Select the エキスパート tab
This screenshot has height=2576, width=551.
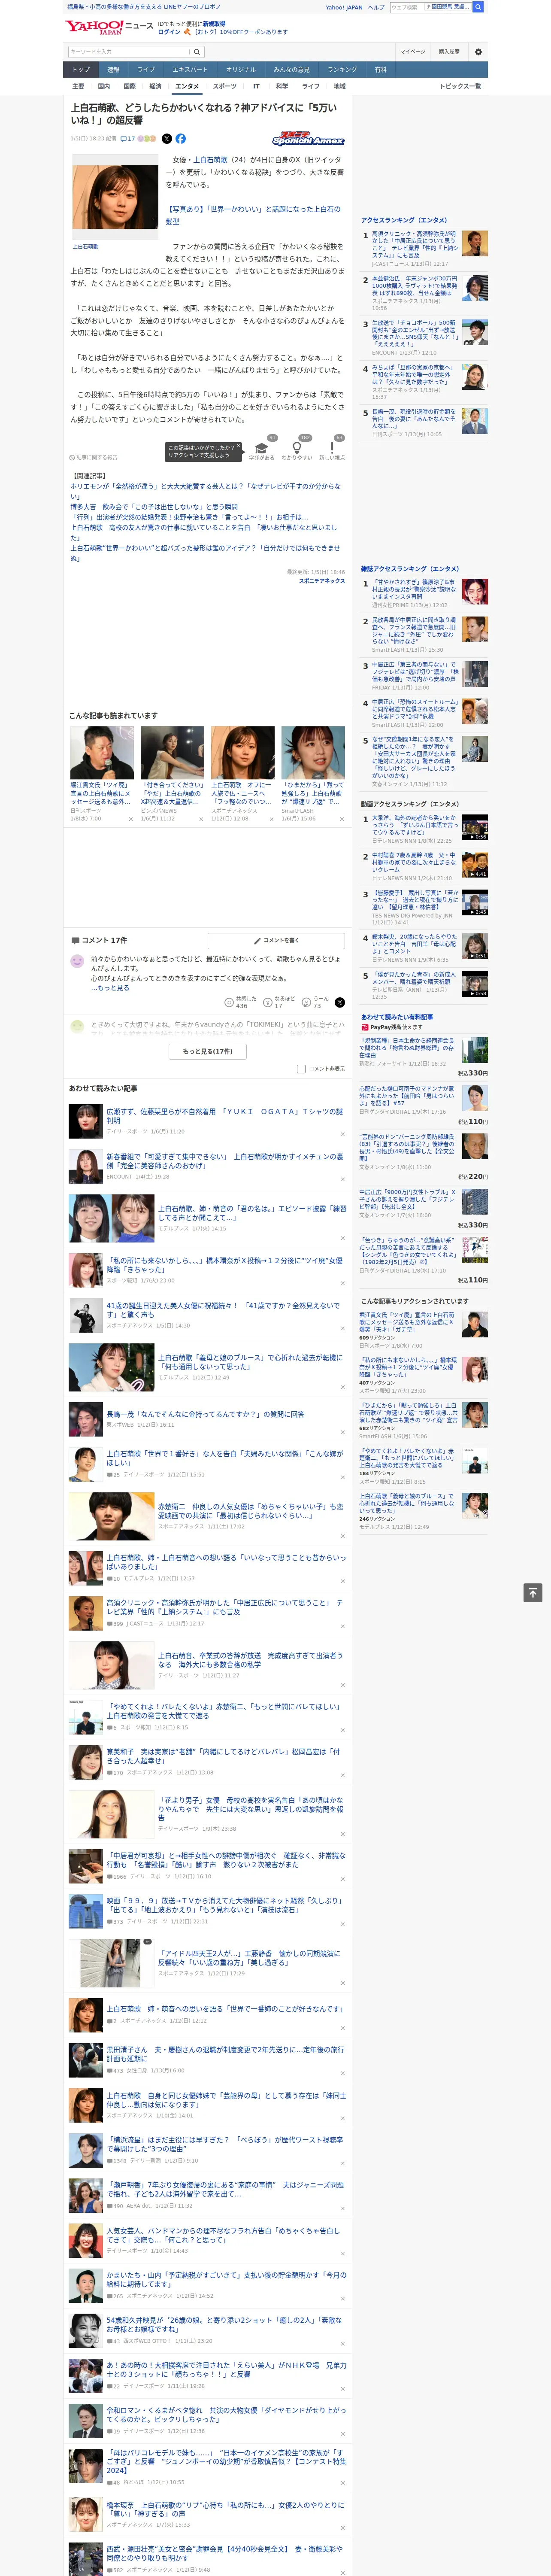(x=190, y=70)
